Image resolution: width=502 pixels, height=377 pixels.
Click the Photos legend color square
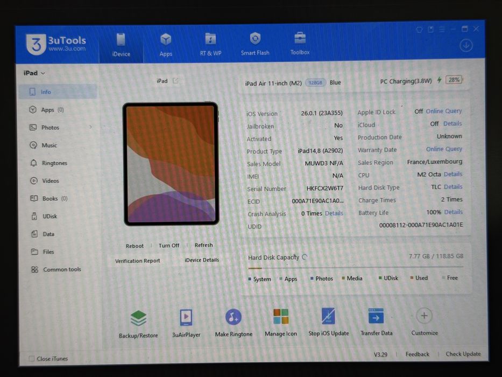tap(312, 278)
